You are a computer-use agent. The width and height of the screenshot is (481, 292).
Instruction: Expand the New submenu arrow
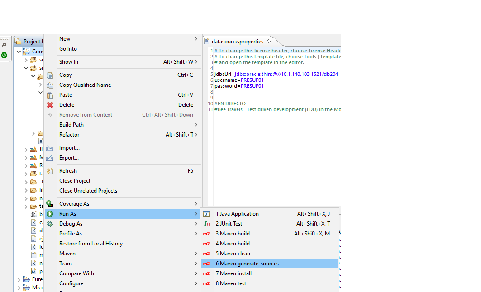(x=196, y=39)
